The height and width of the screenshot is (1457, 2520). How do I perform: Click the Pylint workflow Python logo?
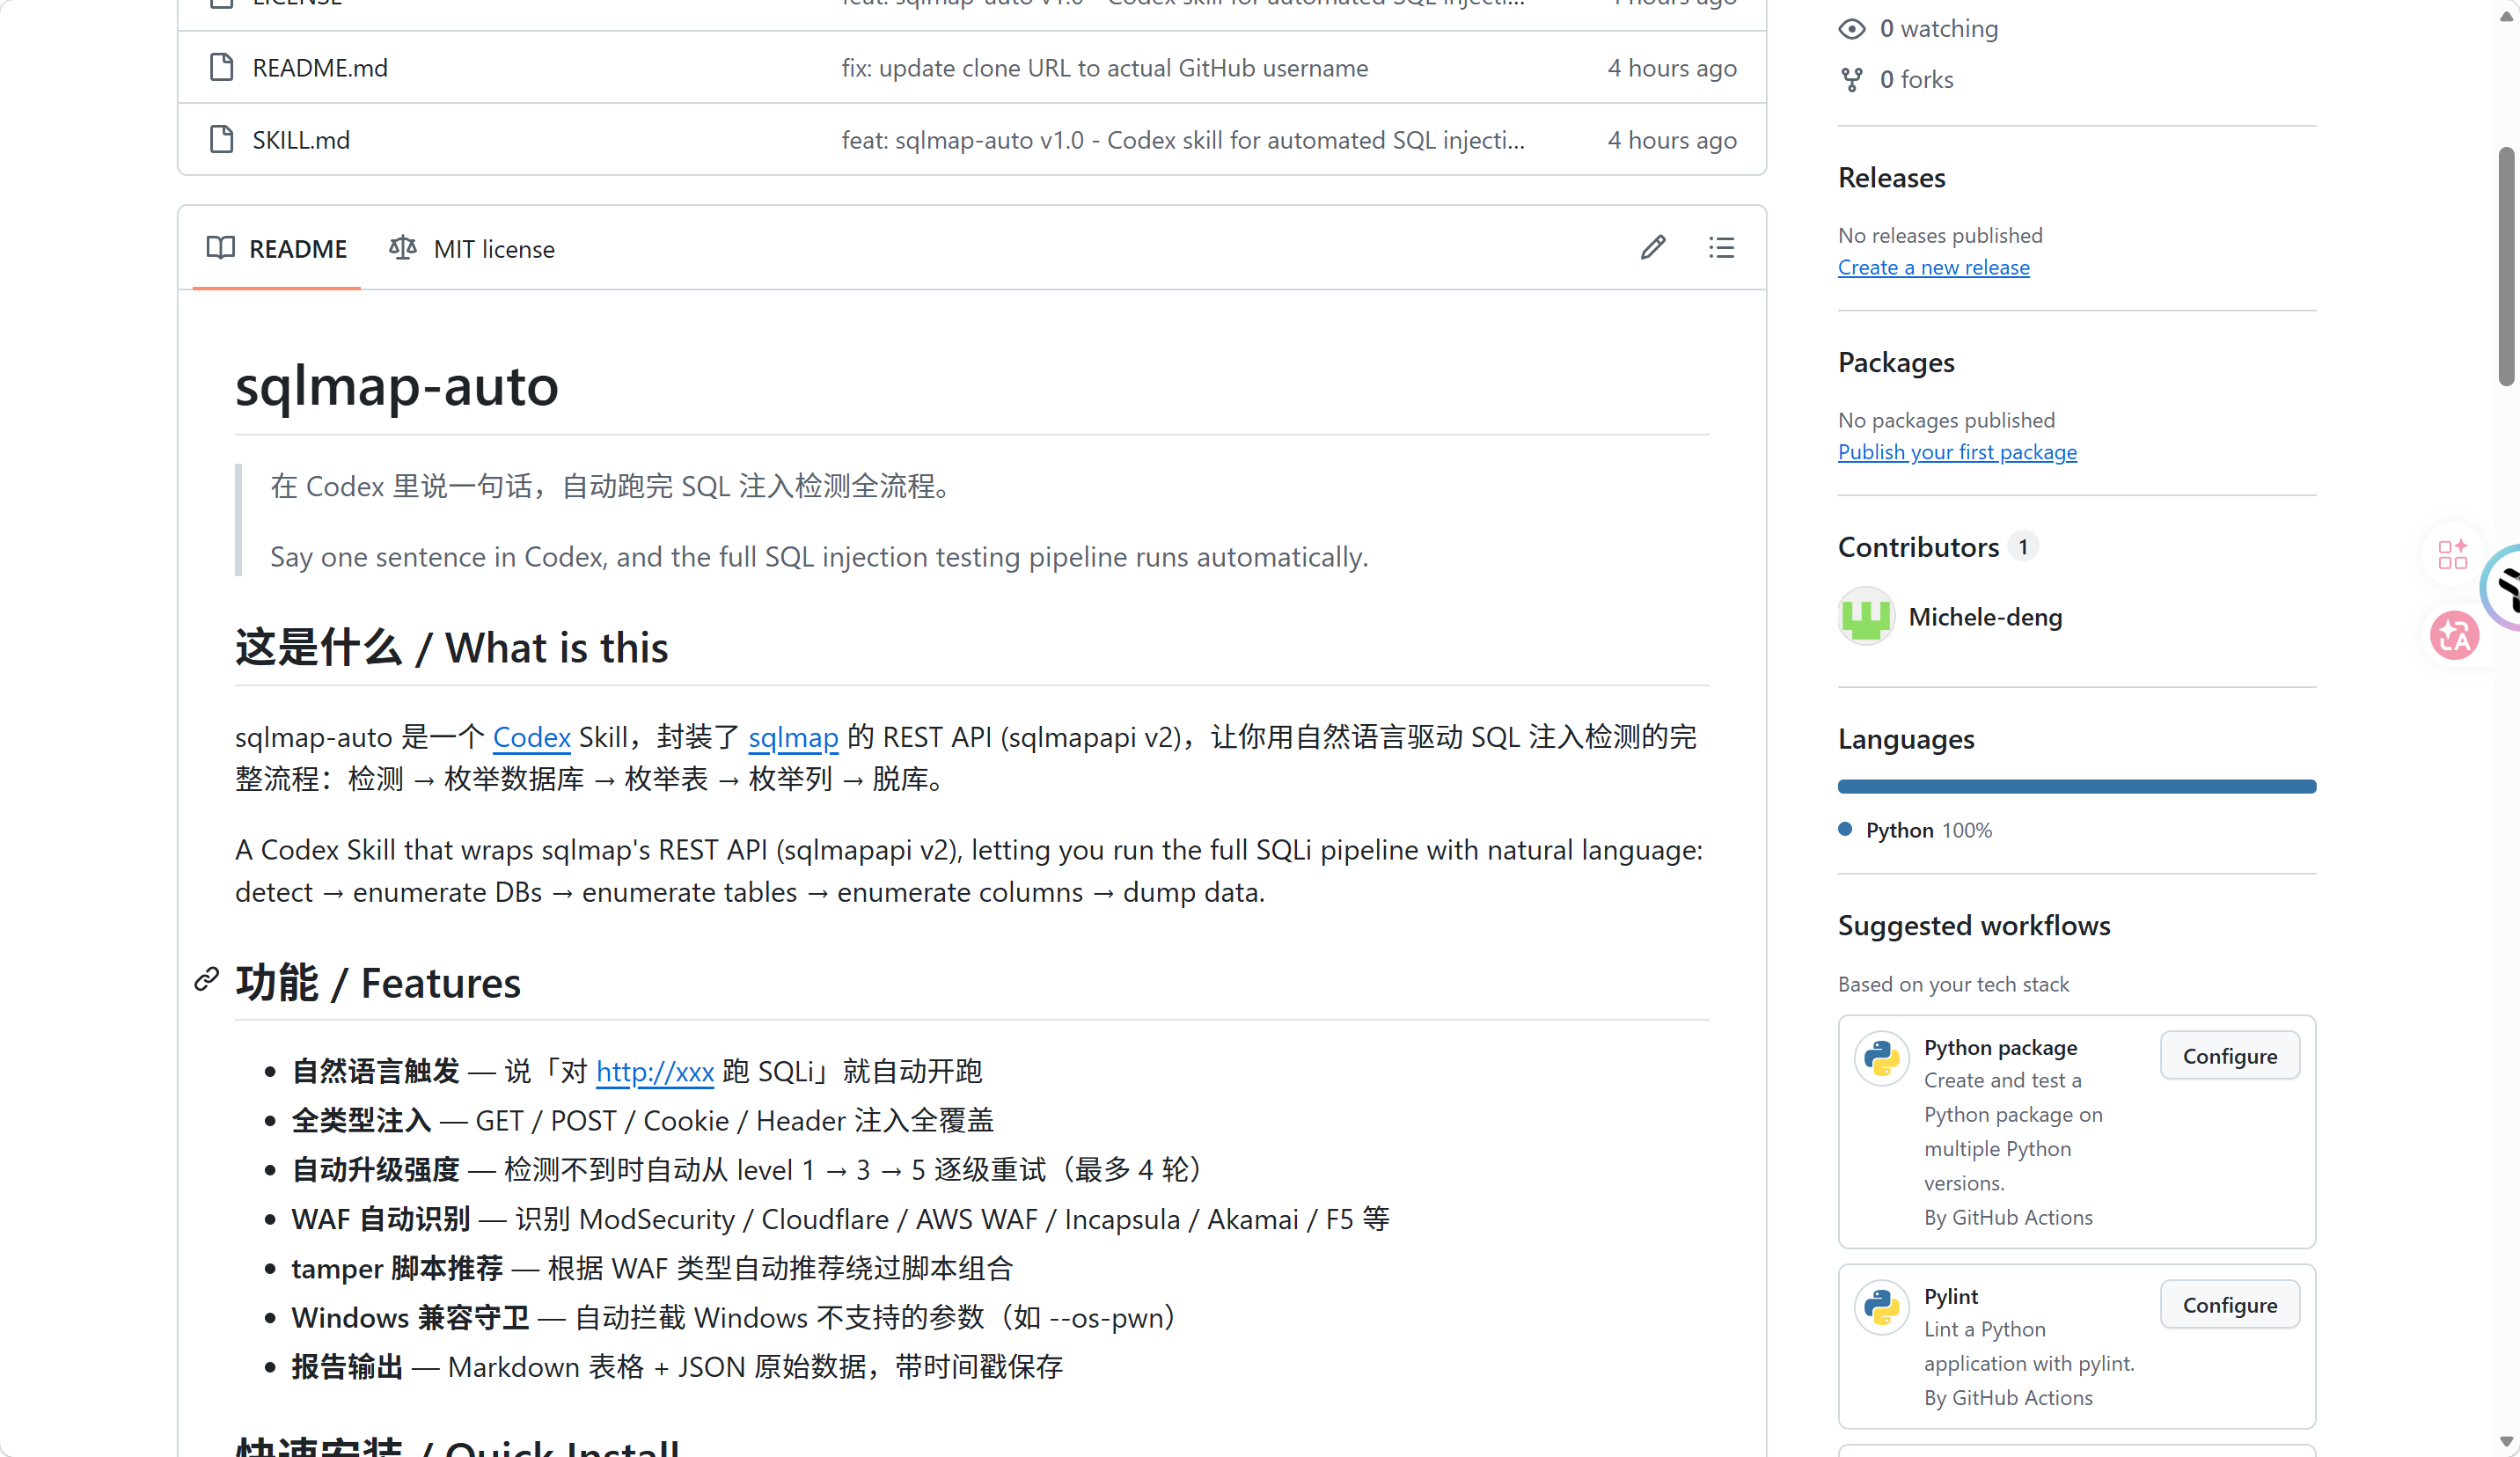coord(1881,1307)
